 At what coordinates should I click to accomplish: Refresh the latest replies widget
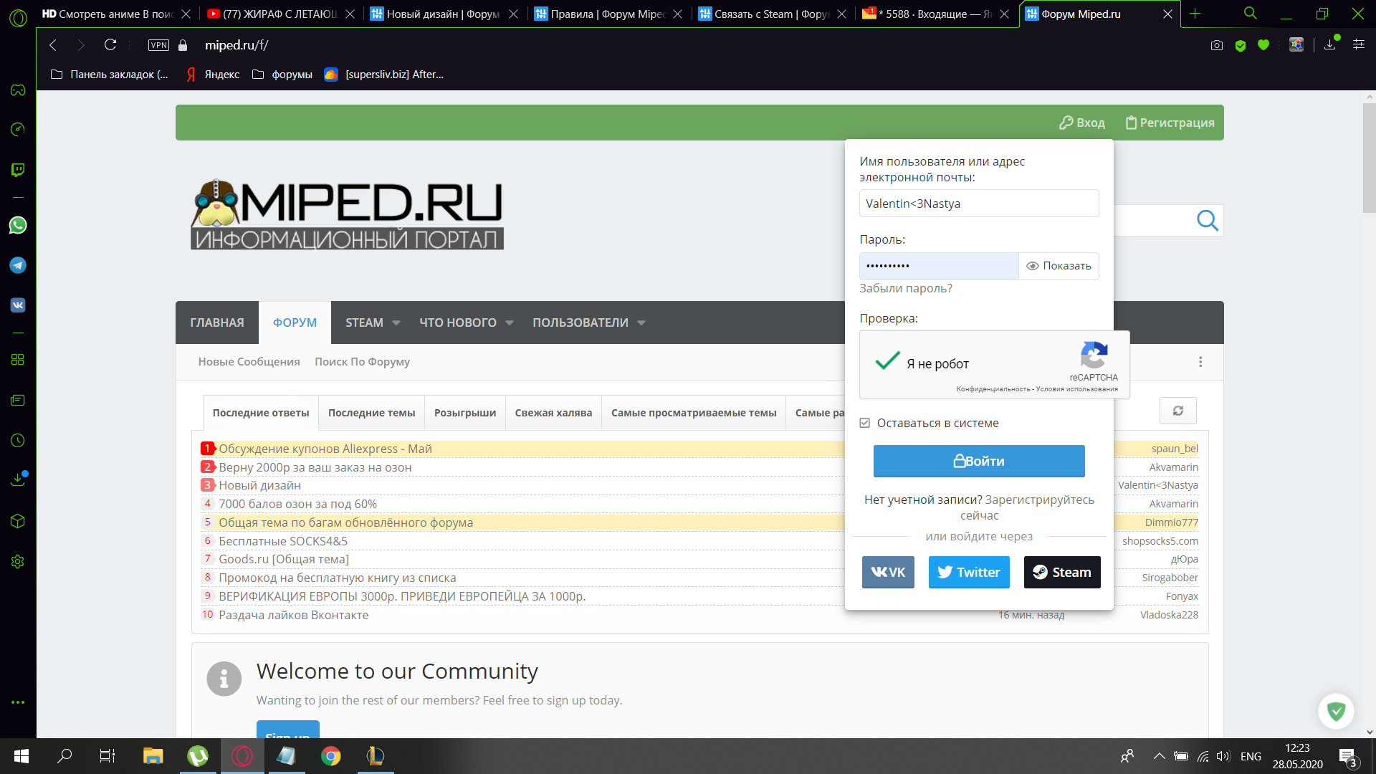coord(1177,411)
